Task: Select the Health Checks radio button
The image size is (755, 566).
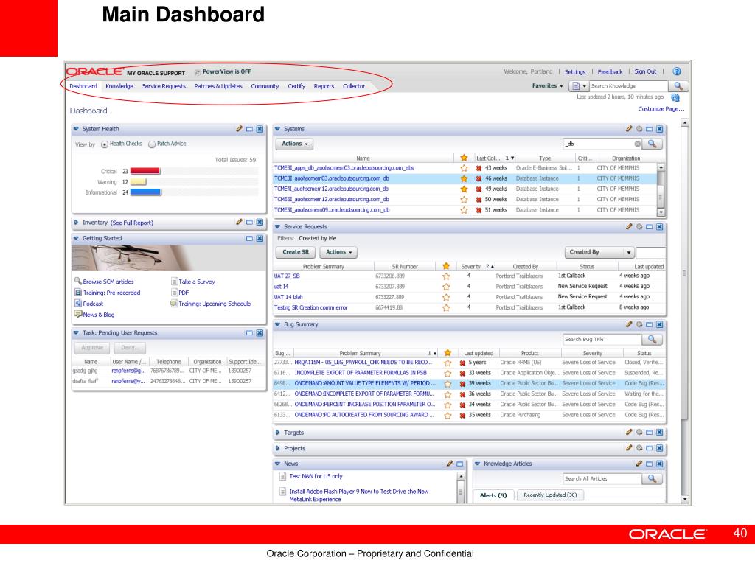Action: (105, 144)
